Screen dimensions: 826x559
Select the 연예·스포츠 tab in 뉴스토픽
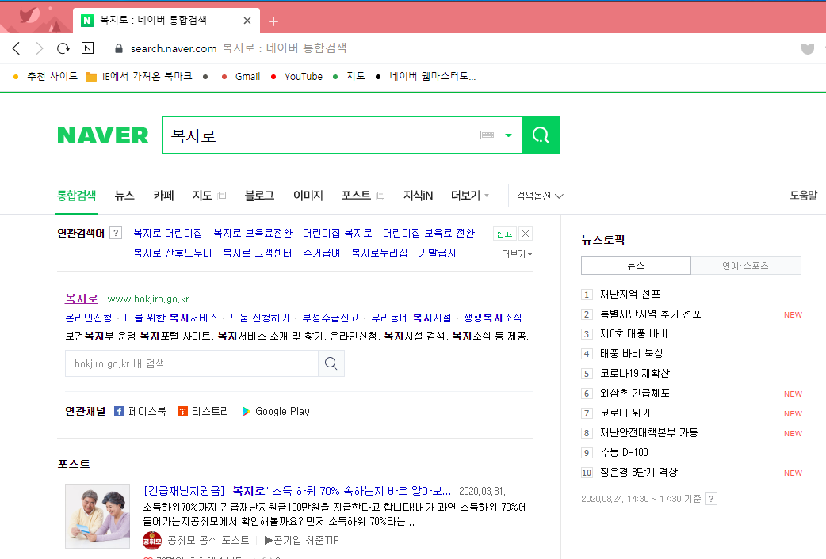[x=745, y=265]
